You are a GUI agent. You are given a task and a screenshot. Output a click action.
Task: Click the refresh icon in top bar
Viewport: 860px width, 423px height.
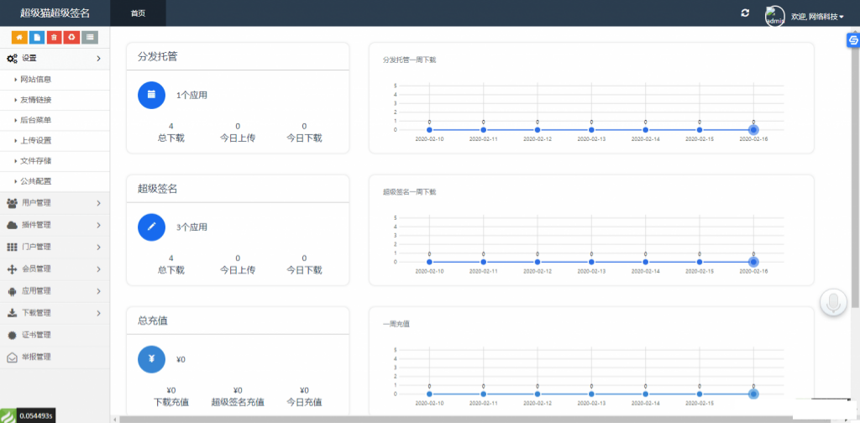pyautogui.click(x=744, y=13)
